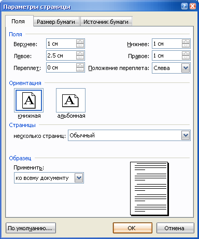
Task: Select the альбомная landscape orientation icon
Action: (70, 101)
